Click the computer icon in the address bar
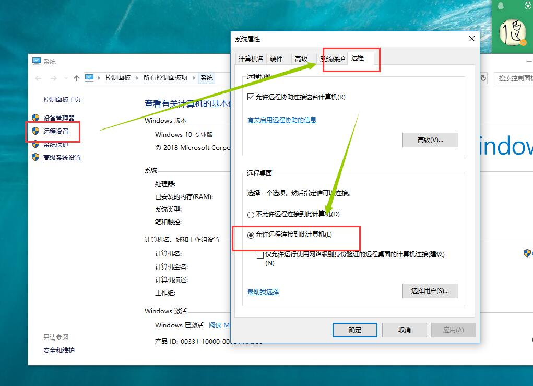The width and height of the screenshot is (533, 386). [89, 77]
